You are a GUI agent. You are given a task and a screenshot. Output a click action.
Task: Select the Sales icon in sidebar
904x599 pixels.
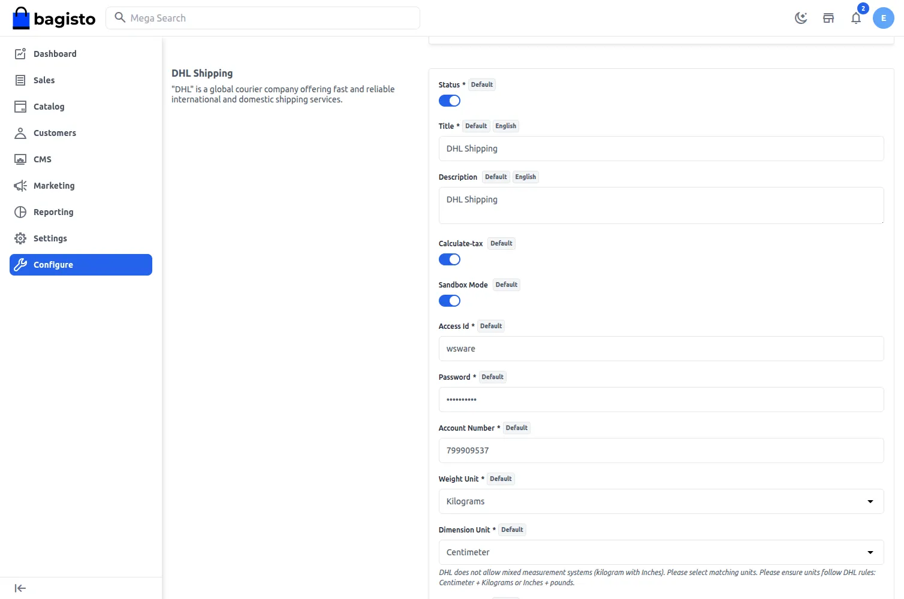click(x=20, y=80)
